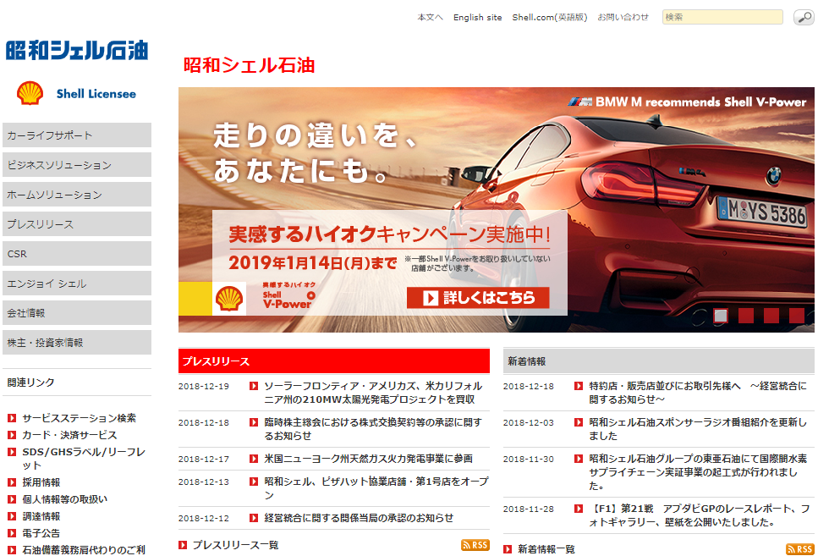Open エンジョイ シェル menu item
Image resolution: width=818 pixels, height=556 pixels.
[x=77, y=284]
